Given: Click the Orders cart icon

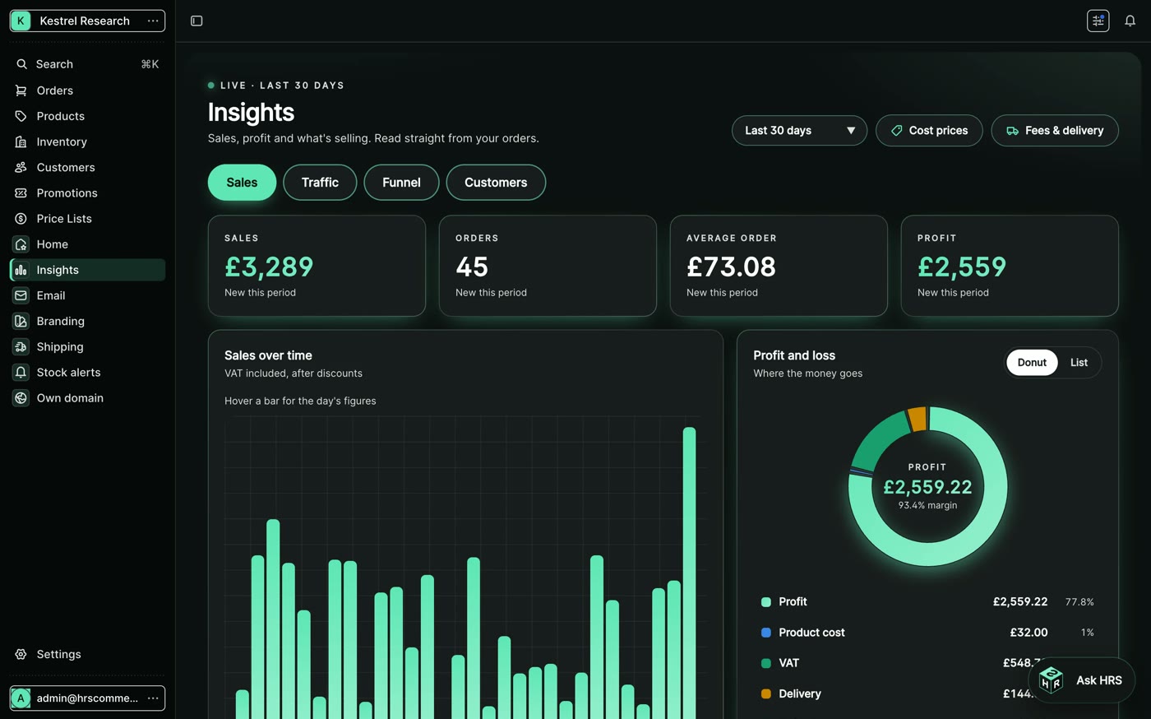Looking at the screenshot, I should click(x=21, y=90).
